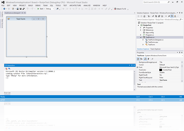Image resolution: width=184 pixels, height=131 pixels.
Task: Open the ARCHITECTURE menu
Action: [x=75, y=5]
